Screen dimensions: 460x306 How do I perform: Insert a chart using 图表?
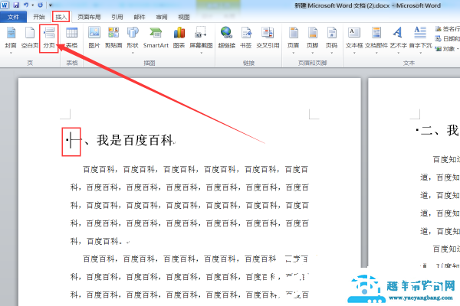[x=179, y=37]
